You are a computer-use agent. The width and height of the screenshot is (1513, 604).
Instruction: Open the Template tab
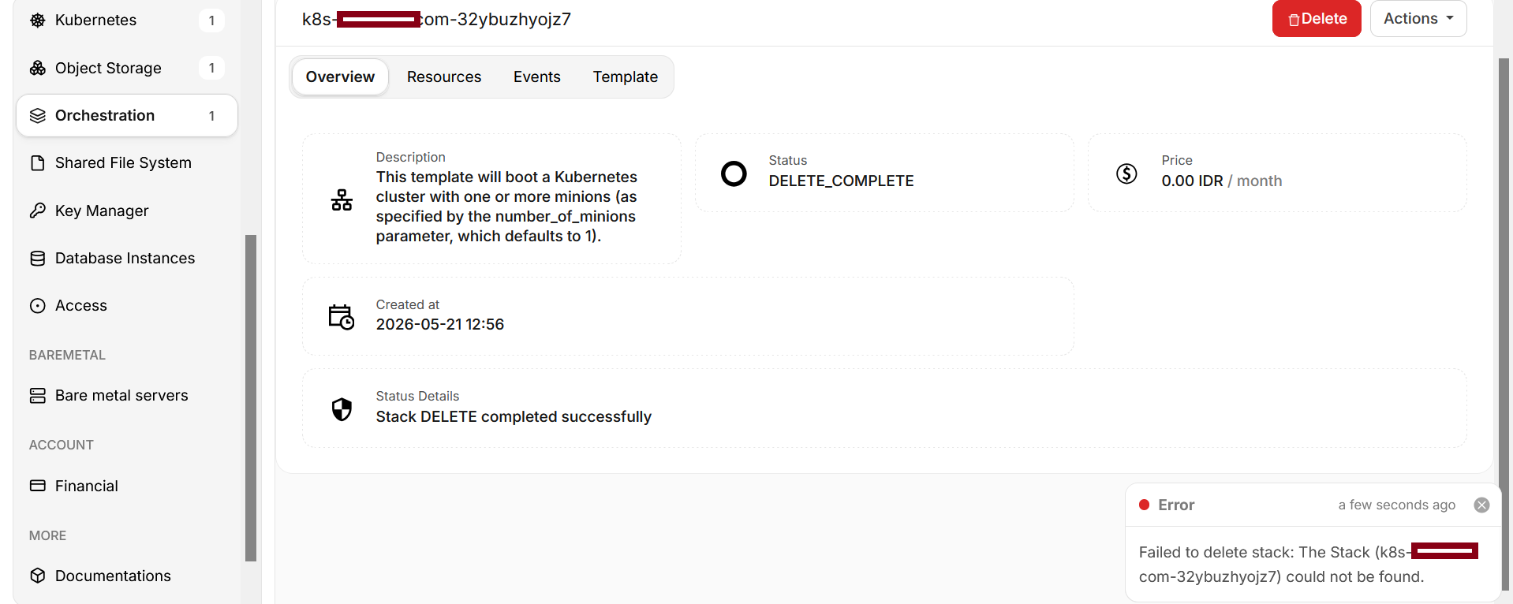pyautogui.click(x=626, y=76)
